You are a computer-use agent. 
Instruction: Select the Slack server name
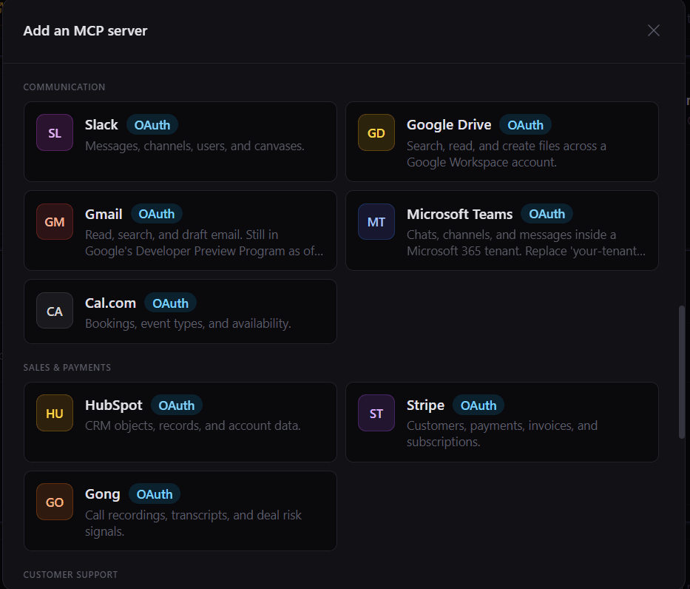[x=101, y=124]
